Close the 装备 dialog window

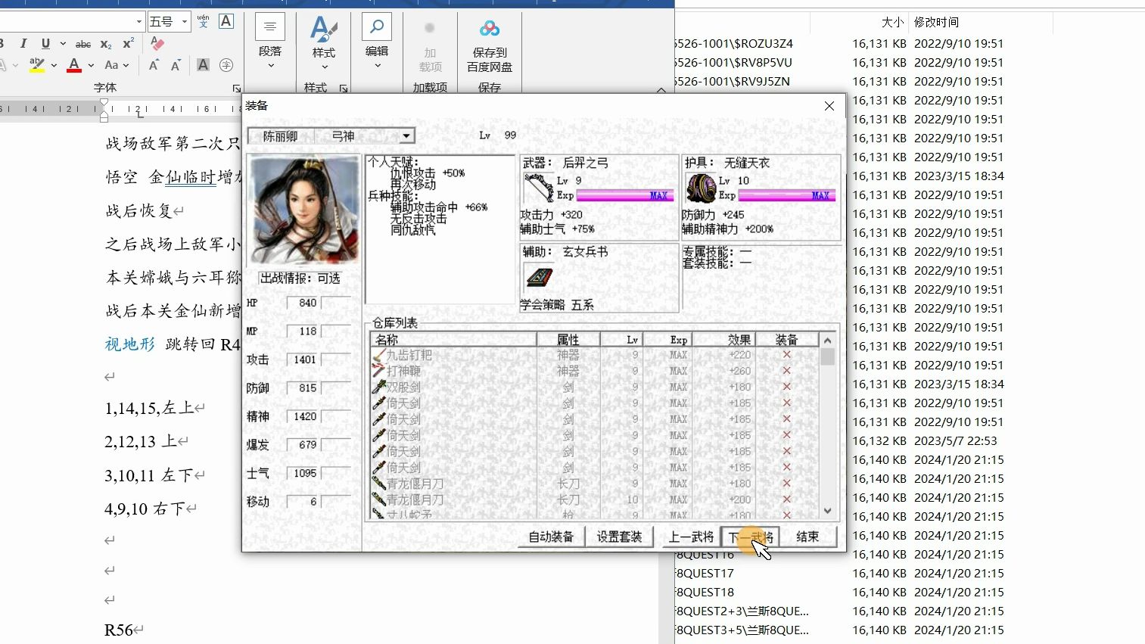pos(829,106)
